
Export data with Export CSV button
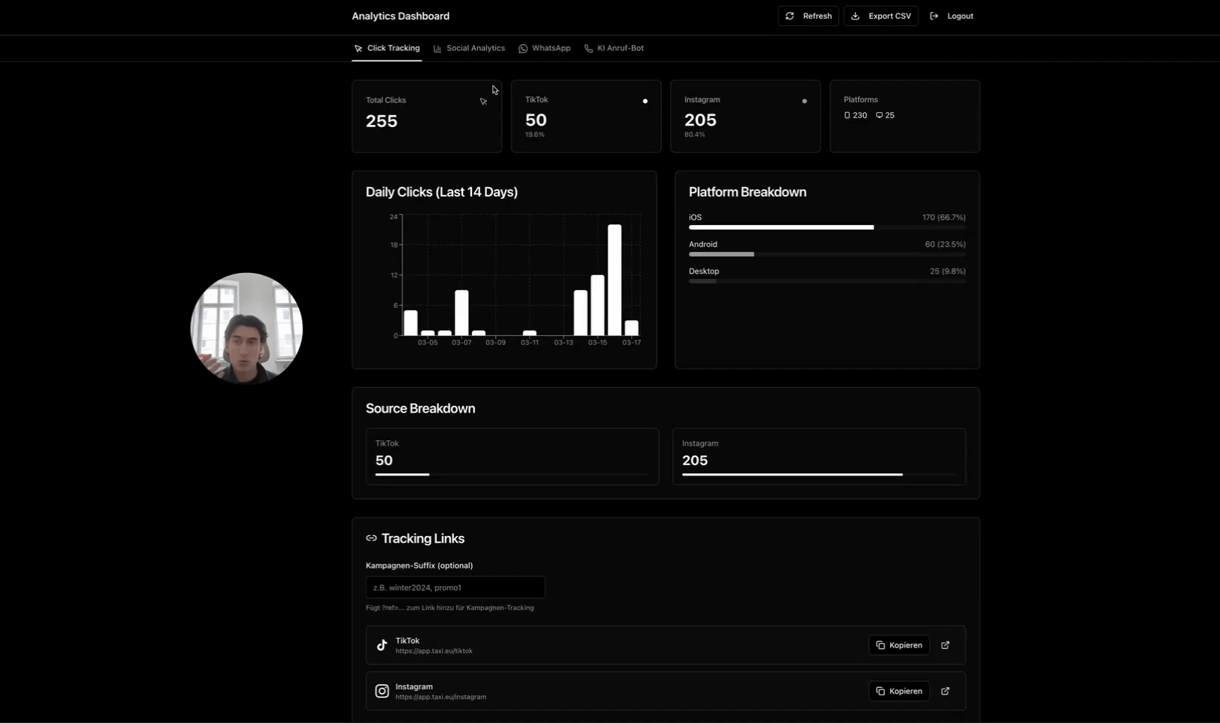(x=881, y=16)
